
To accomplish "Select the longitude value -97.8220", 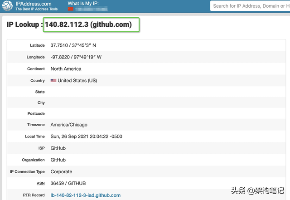I will coord(76,57).
